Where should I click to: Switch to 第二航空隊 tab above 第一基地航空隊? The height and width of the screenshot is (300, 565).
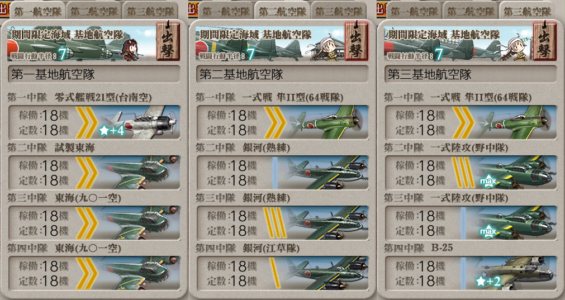[x=94, y=11]
